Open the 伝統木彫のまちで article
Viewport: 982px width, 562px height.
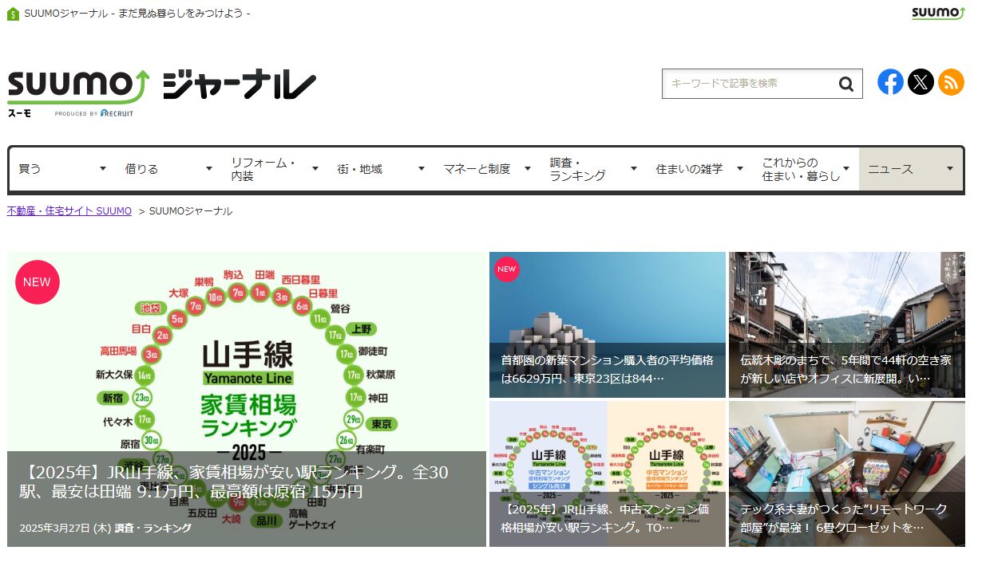click(846, 324)
